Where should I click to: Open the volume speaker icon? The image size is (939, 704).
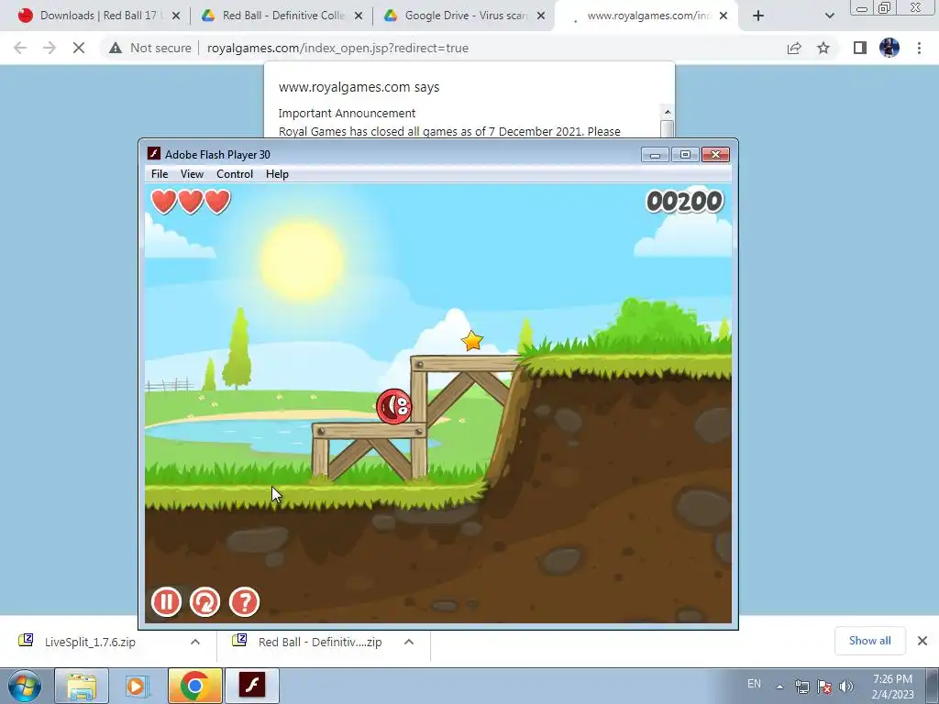point(846,687)
